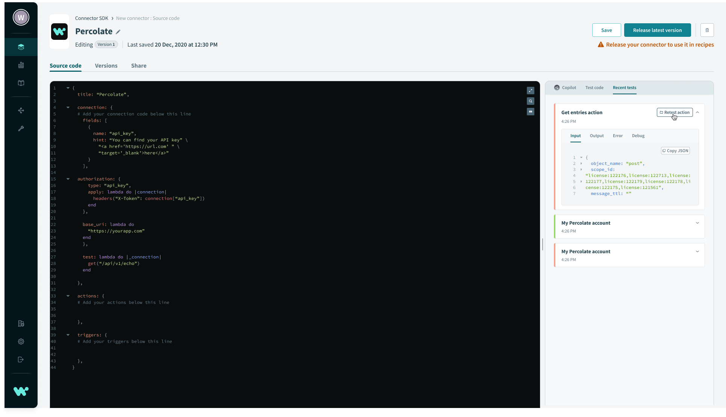Open the settings gear icon in sidebar
This screenshot has width=726, height=417.
pyautogui.click(x=21, y=341)
